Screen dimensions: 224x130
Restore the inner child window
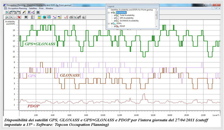pyautogui.click(x=216, y=8)
